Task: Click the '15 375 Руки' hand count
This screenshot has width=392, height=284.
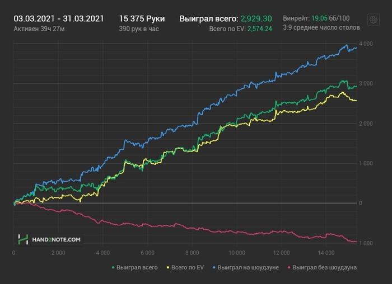Action: (x=142, y=18)
